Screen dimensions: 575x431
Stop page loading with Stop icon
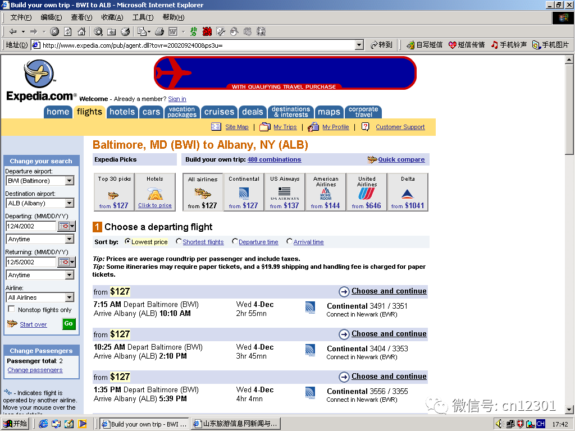coord(54,31)
